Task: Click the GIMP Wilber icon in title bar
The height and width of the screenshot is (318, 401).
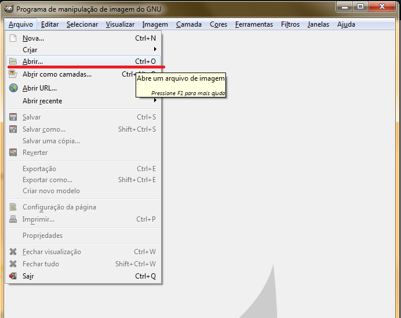Action: (9, 9)
